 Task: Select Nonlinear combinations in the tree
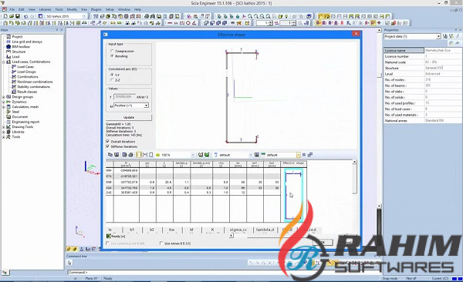click(35, 82)
